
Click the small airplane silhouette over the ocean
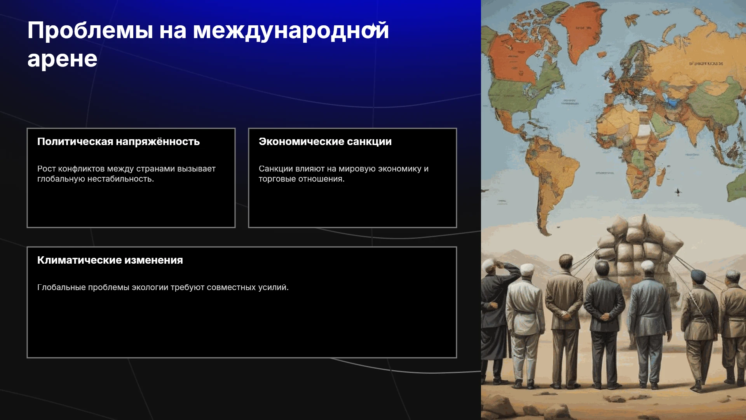click(678, 191)
